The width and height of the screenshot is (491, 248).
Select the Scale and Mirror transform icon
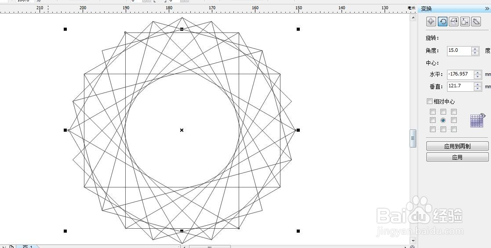[454, 21]
